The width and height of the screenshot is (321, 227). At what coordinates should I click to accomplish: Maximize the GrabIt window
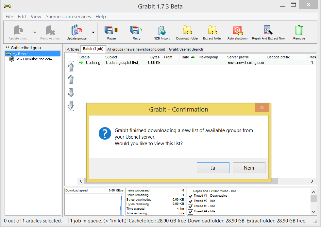pyautogui.click(x=293, y=5)
